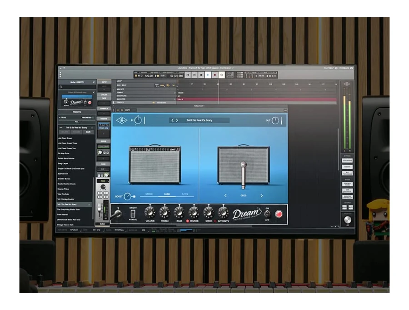Click the plugin search field

tap(77, 87)
